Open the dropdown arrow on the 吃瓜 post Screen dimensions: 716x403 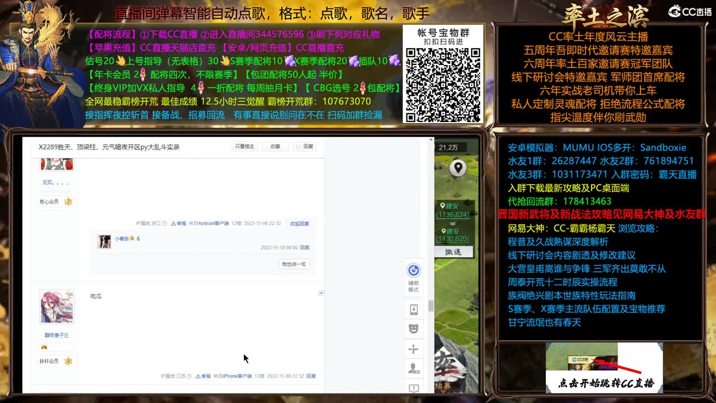[x=321, y=293]
